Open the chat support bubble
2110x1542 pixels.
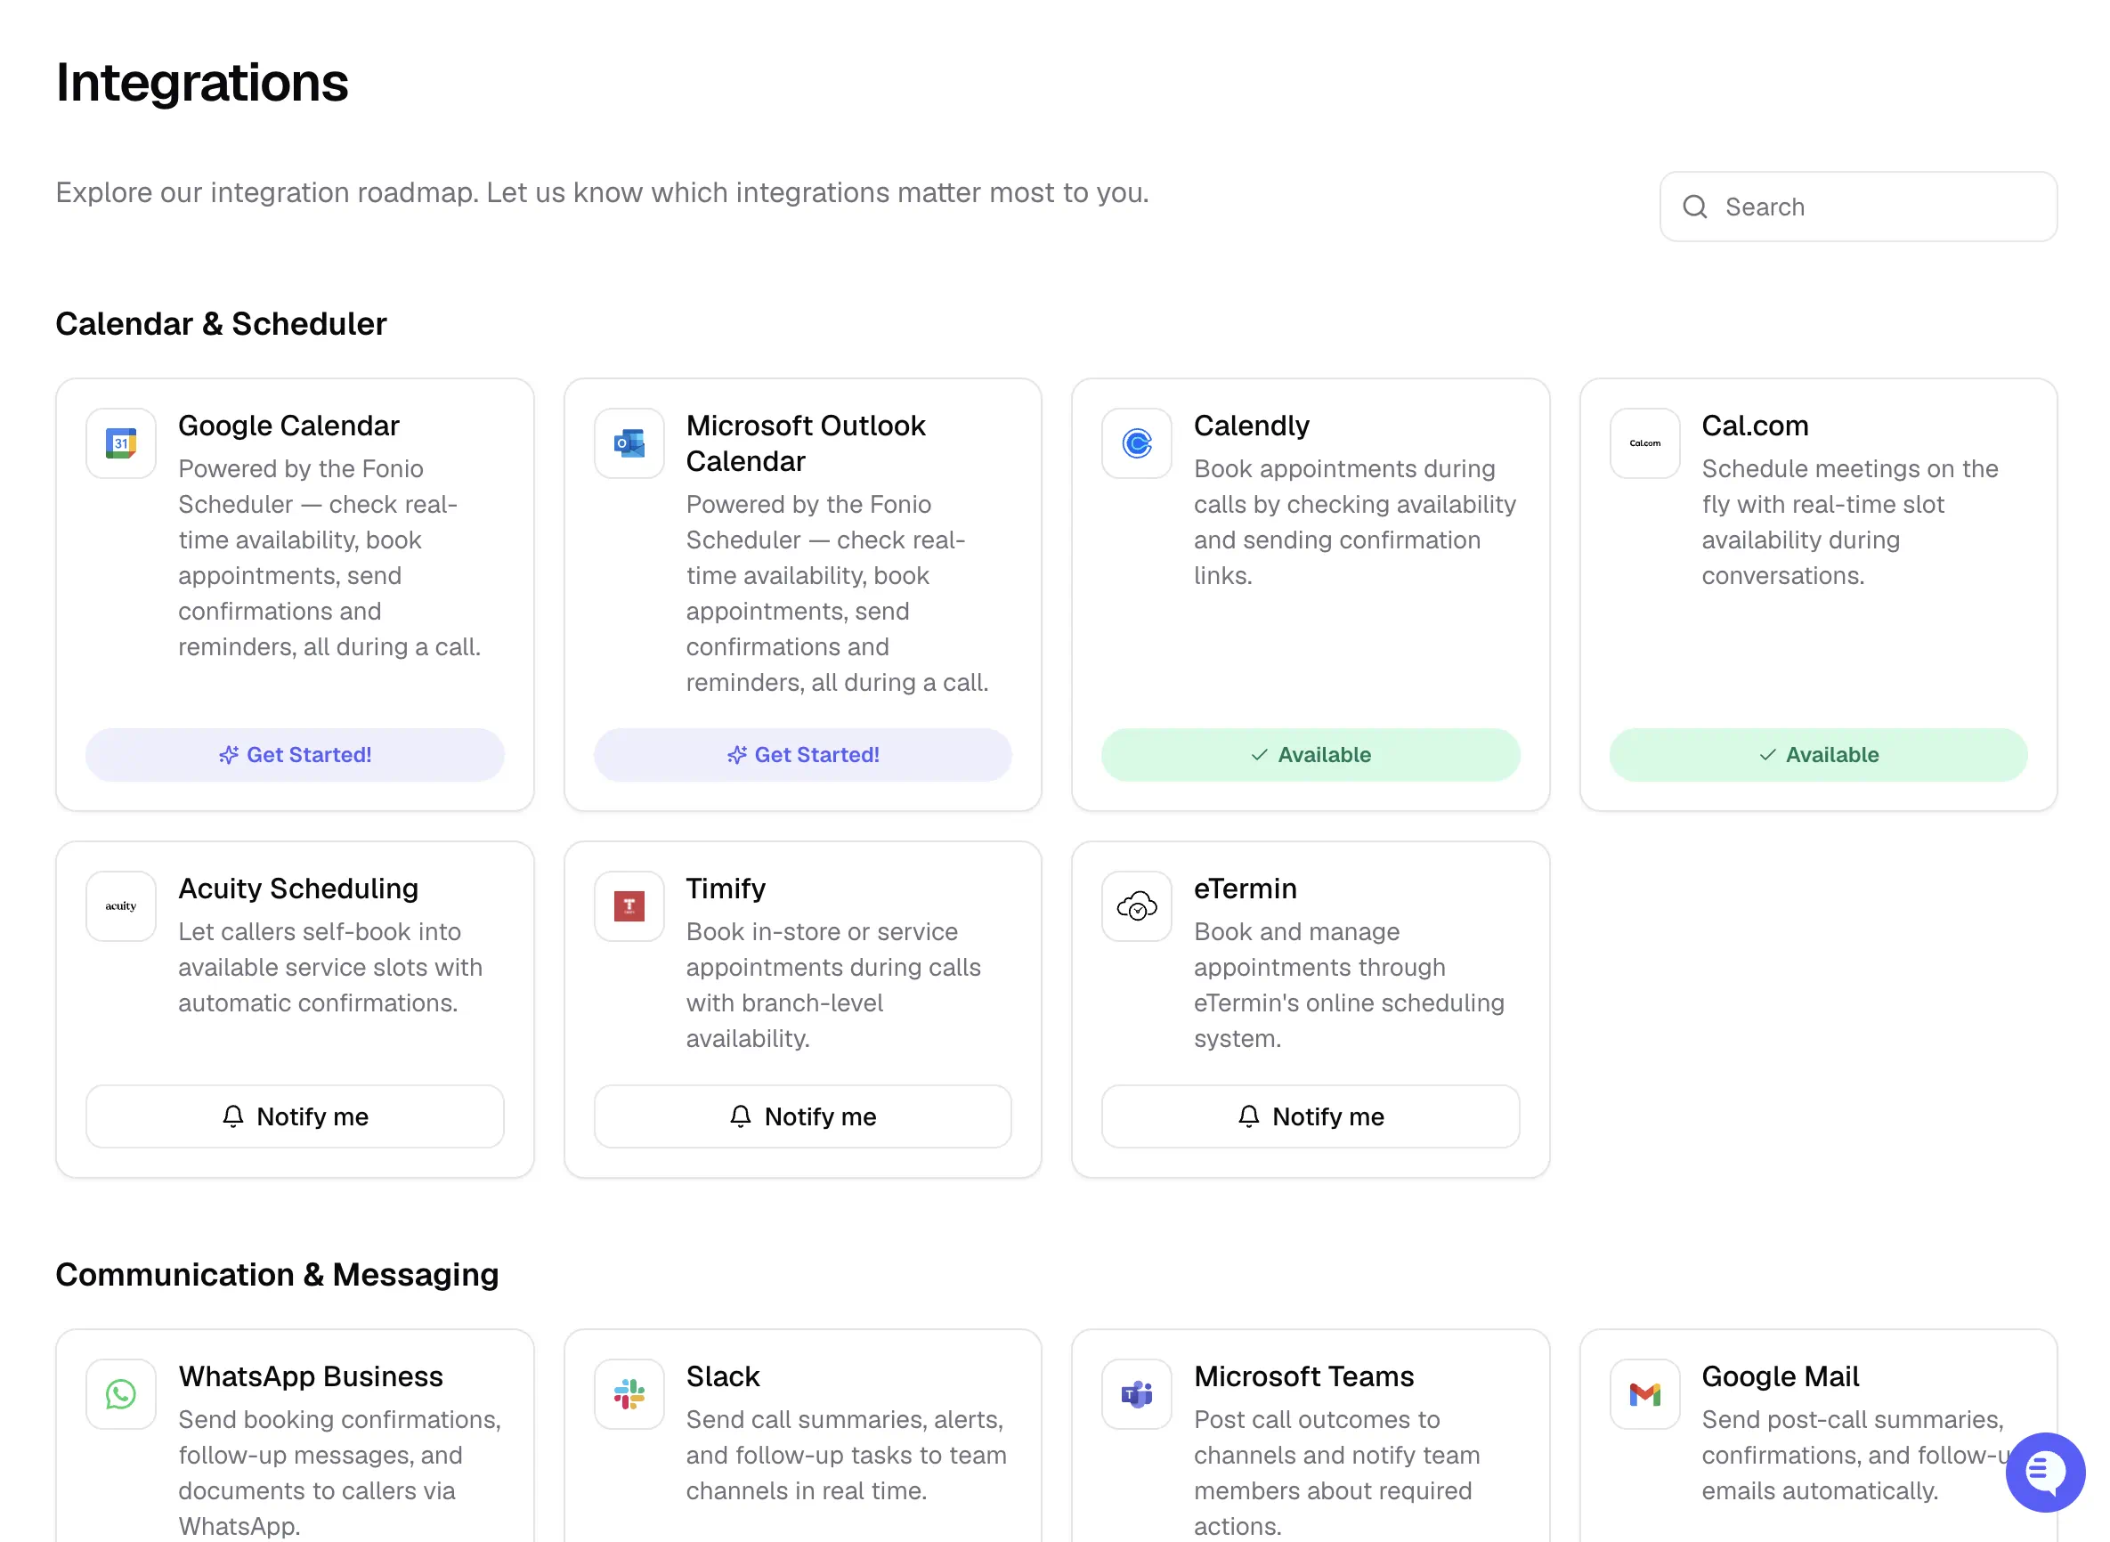[x=2045, y=1473]
